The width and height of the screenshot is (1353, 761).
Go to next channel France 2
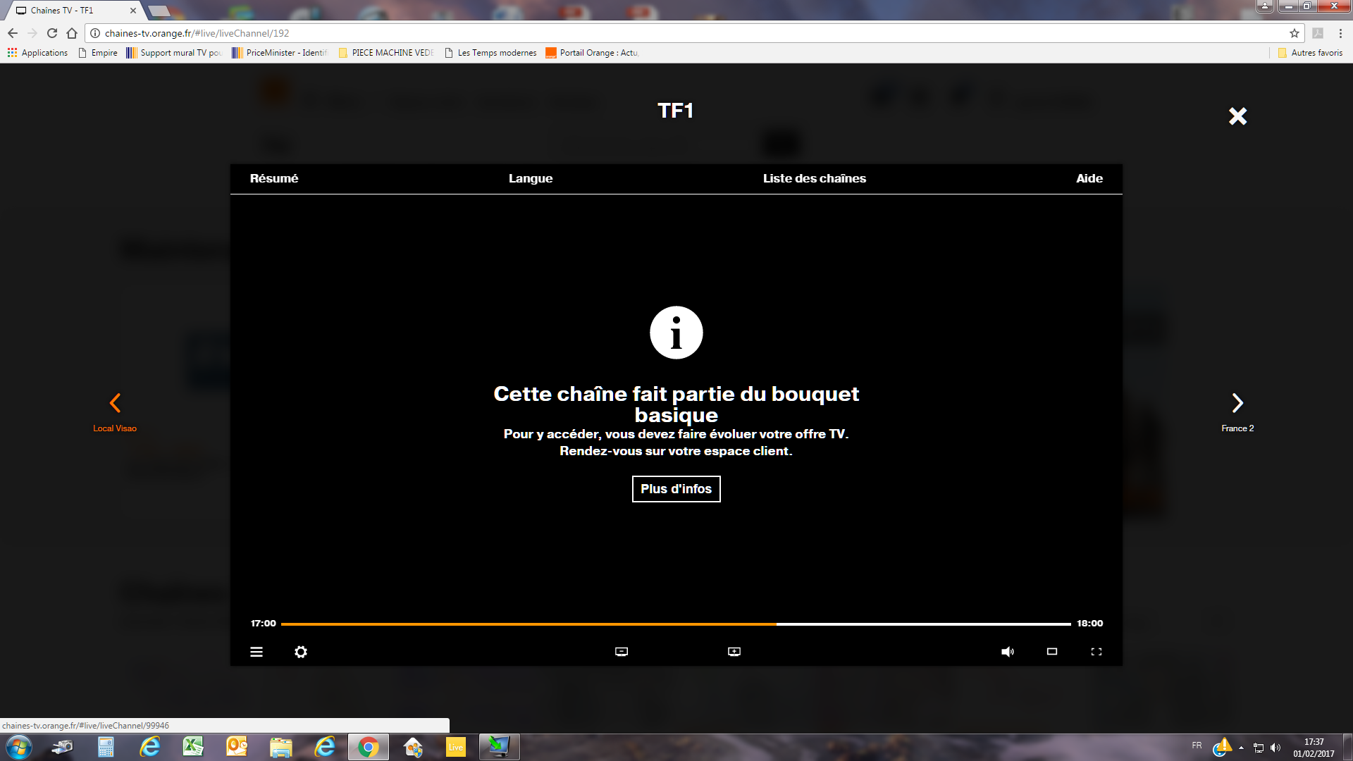click(1237, 404)
